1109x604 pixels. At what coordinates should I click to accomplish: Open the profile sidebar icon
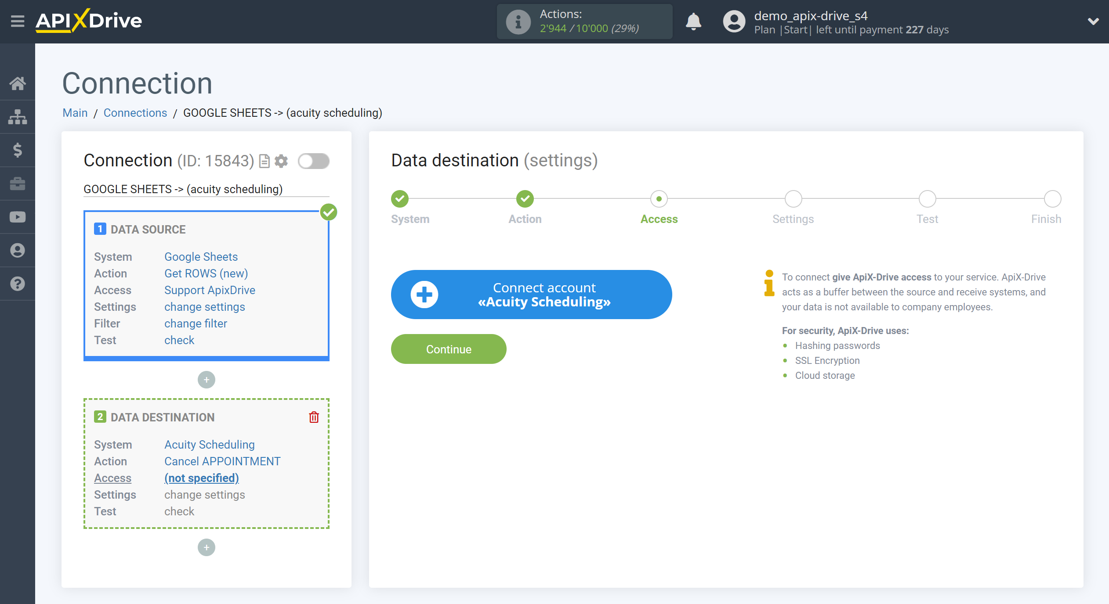[x=18, y=250]
